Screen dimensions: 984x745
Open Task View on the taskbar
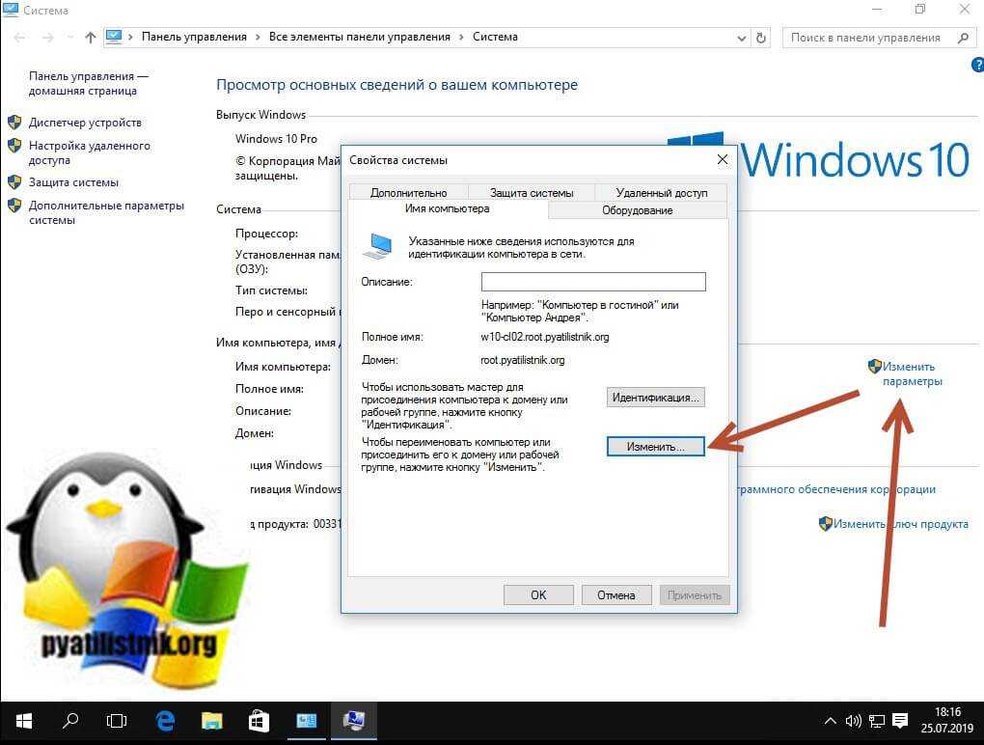pyautogui.click(x=117, y=722)
